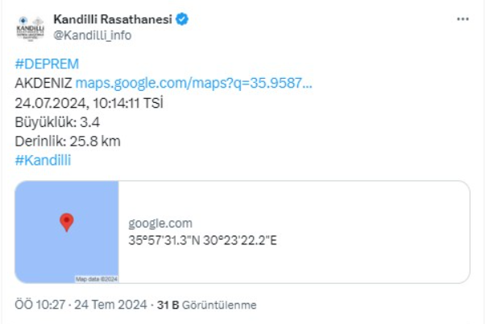Click the Map data ©2024 attribution
Viewport: 485px width, 324px height.
coord(97,279)
